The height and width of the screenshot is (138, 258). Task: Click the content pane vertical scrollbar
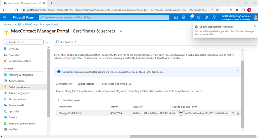coord(243,94)
